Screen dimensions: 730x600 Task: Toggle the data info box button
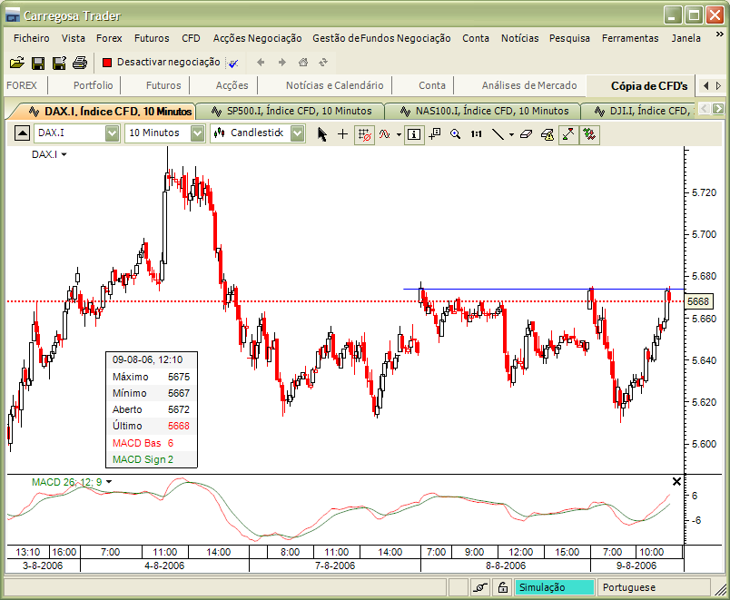click(414, 133)
